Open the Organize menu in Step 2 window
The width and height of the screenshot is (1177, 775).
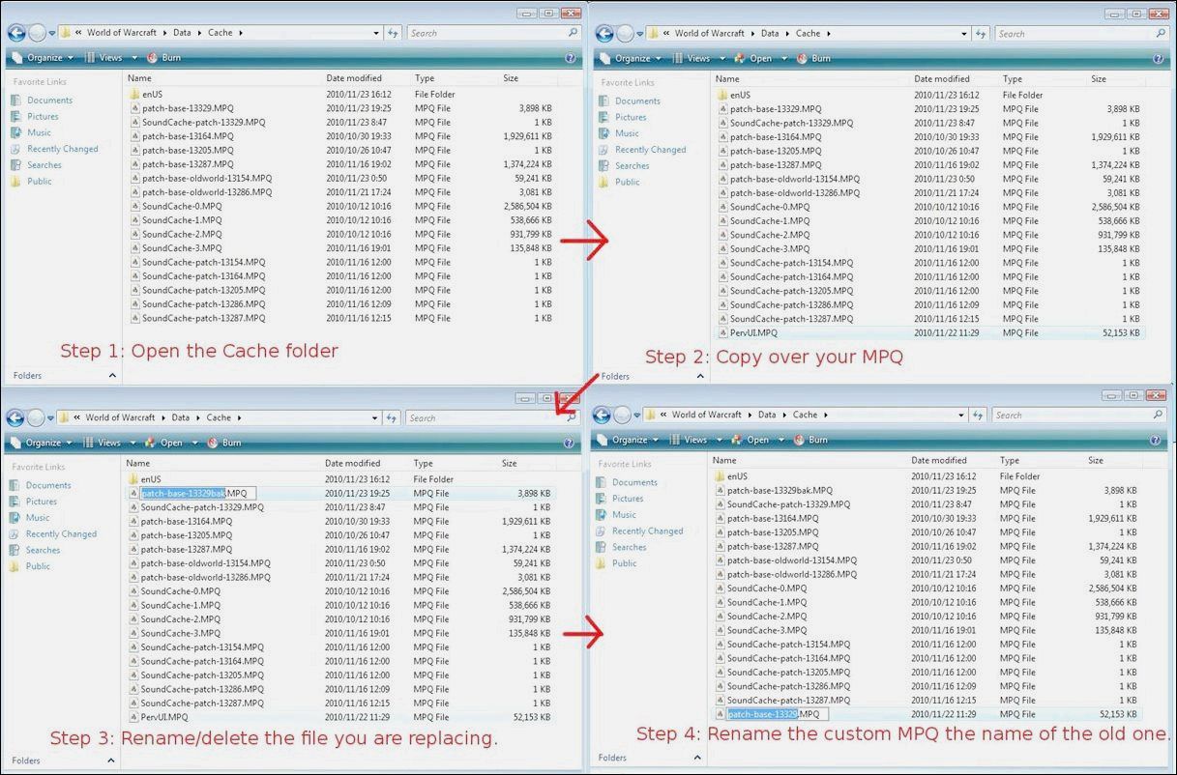coord(632,59)
